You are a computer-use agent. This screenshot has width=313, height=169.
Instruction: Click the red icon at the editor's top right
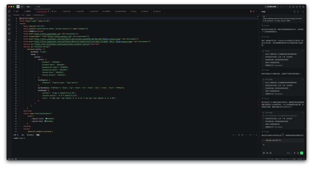tap(251, 11)
